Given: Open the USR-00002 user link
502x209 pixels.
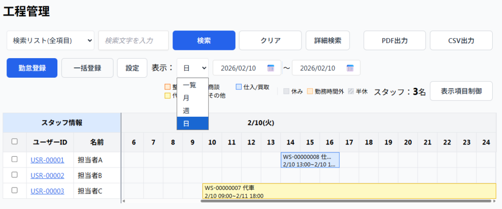Looking at the screenshot, I should click(47, 175).
